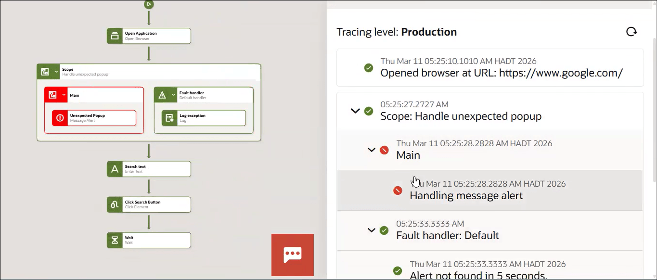Click the Fault handler warning icon

[162, 95]
